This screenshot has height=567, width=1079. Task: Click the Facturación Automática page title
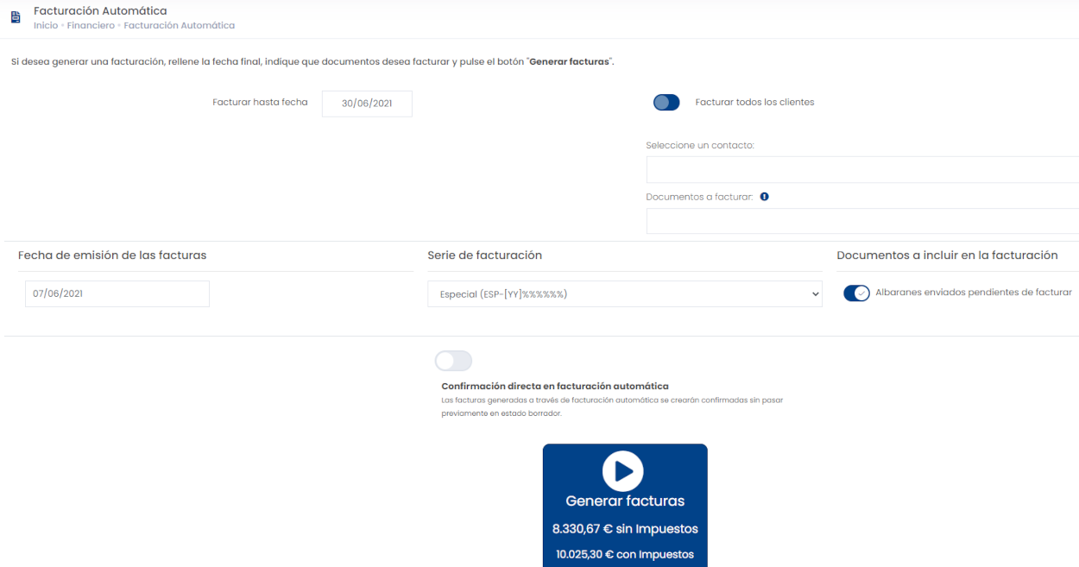click(100, 11)
